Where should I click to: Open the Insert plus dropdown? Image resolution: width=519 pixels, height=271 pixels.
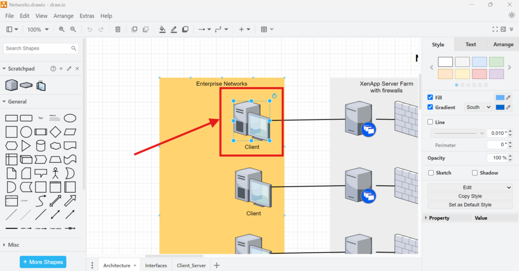pyautogui.click(x=245, y=29)
